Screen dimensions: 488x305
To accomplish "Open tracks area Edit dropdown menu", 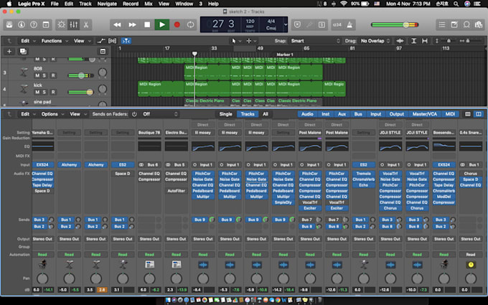I will coord(28,41).
